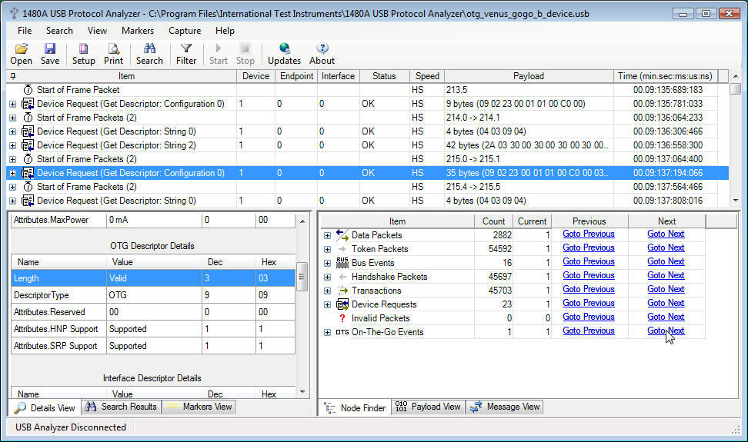Click the Details View scrollbar thumb

pyautogui.click(x=302, y=277)
